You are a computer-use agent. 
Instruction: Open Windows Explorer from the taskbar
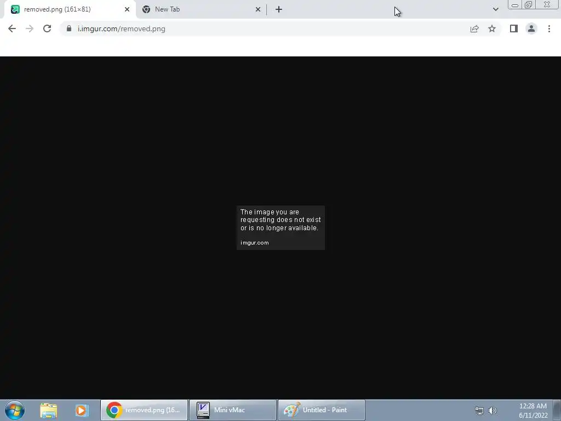pyautogui.click(x=49, y=410)
